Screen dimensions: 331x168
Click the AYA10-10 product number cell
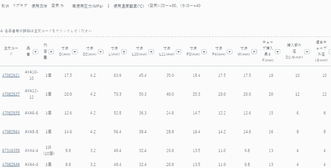tap(29, 75)
